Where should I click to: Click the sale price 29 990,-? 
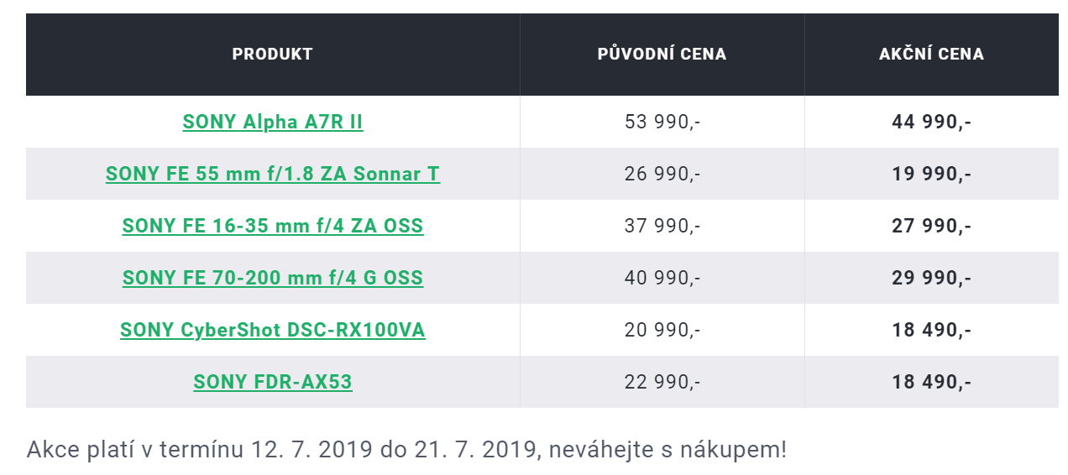[x=932, y=278]
